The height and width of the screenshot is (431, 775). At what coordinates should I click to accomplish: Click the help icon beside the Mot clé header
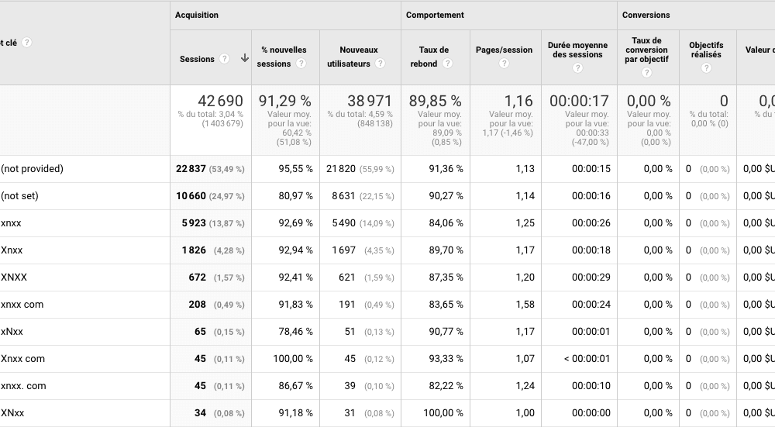pos(27,43)
